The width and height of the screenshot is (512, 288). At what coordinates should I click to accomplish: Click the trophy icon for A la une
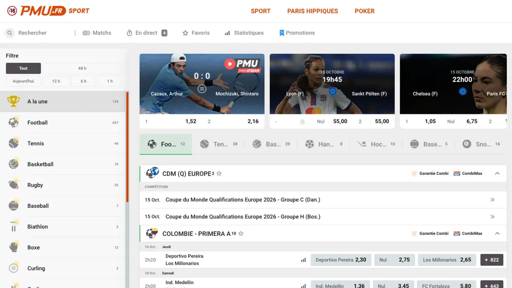(x=14, y=102)
